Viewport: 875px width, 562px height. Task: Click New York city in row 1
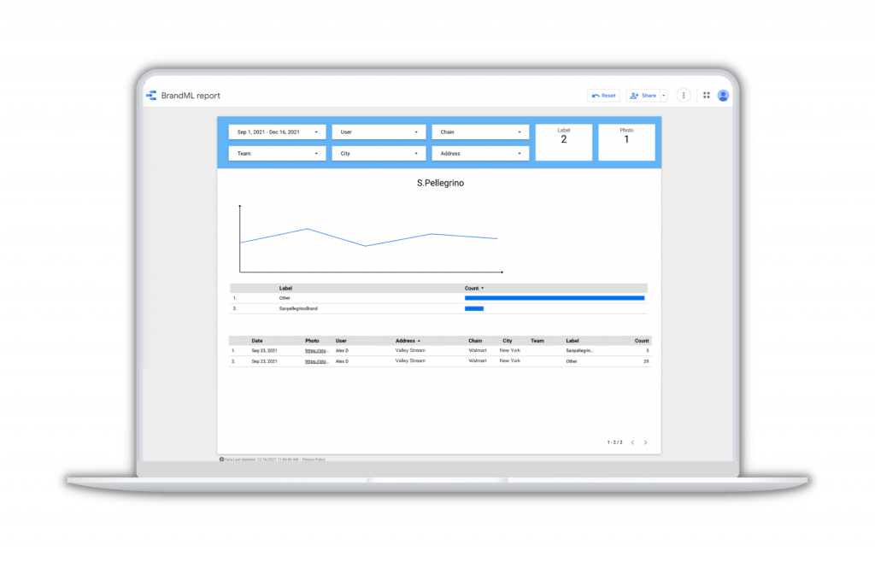pyautogui.click(x=509, y=351)
